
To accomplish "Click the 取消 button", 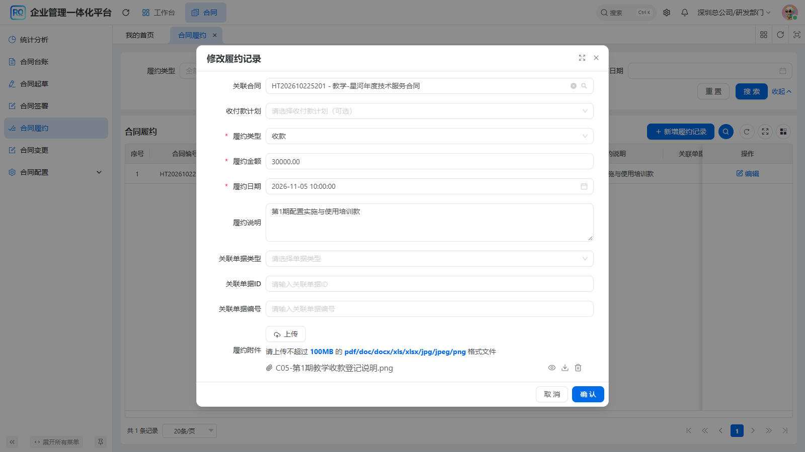I will tap(552, 394).
